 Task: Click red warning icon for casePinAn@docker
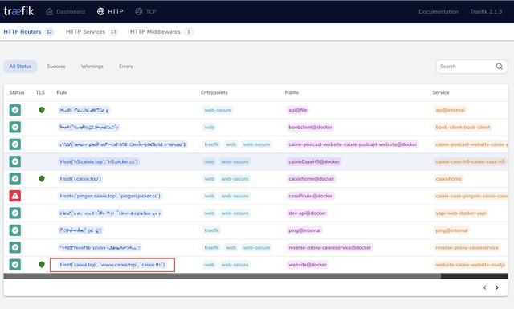pos(14,196)
